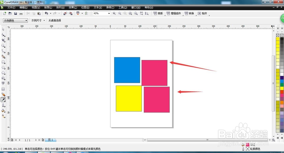This screenshot has height=153, width=284.
Task: Select the Crop tool
Action: click(3, 40)
